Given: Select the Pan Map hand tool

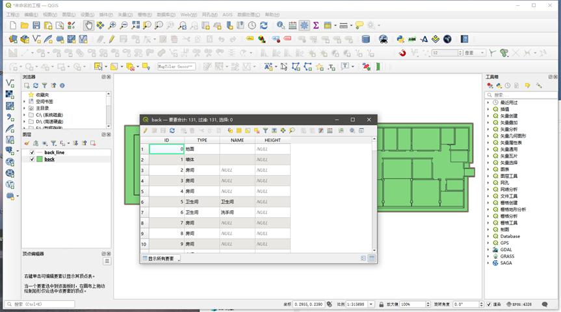Looking at the screenshot, I should click(x=88, y=25).
